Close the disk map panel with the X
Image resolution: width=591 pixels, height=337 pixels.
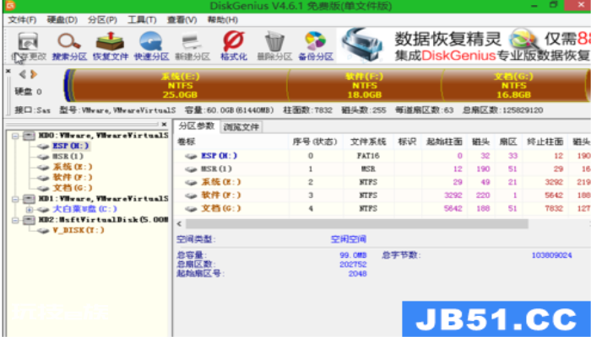[8, 71]
